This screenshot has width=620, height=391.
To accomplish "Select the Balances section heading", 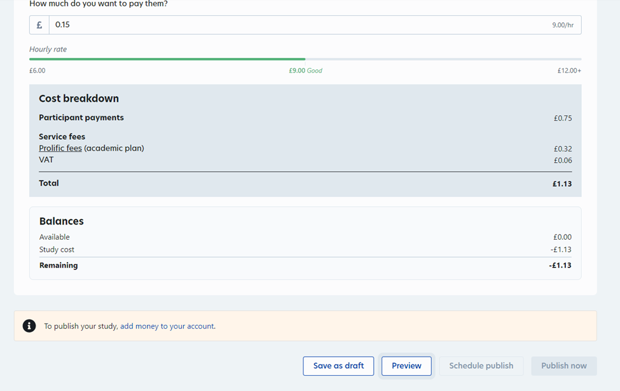I will click(x=62, y=221).
